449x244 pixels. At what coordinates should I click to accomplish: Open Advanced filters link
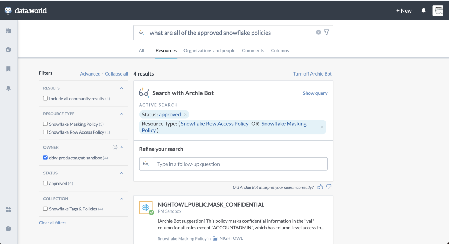pos(90,74)
